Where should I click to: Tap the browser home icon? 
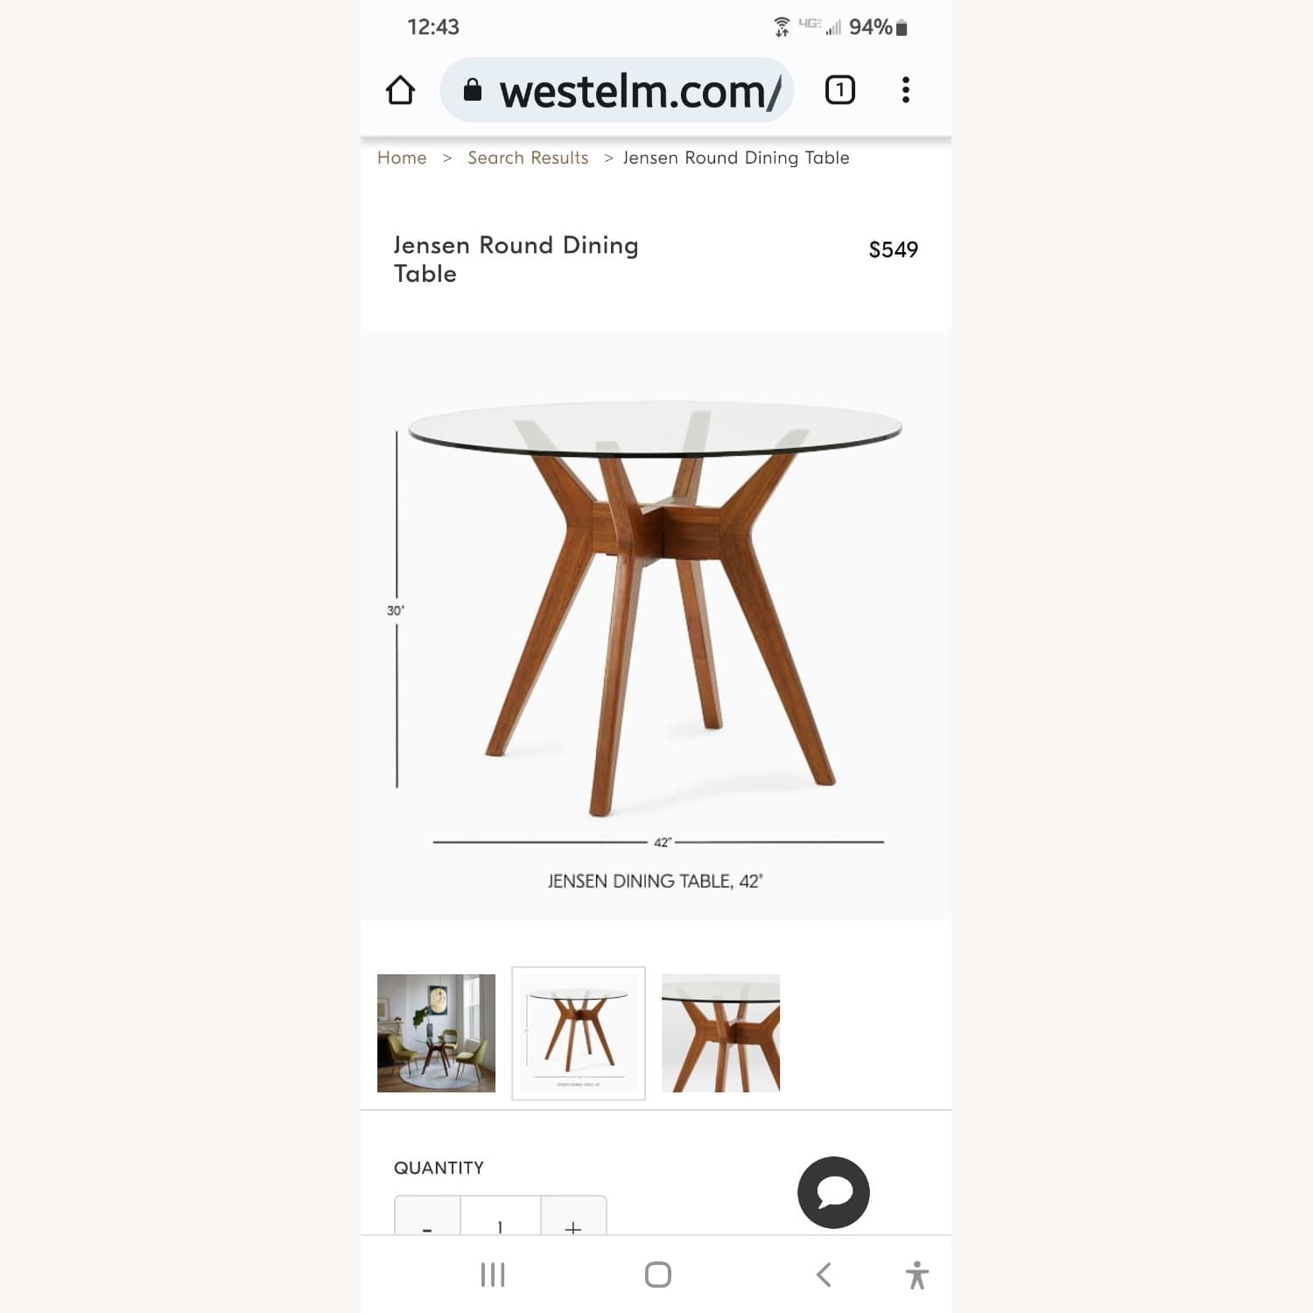400,90
